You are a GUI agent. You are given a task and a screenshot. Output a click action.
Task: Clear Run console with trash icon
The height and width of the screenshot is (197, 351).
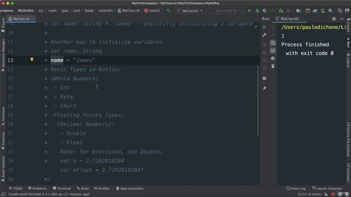(x=273, y=66)
